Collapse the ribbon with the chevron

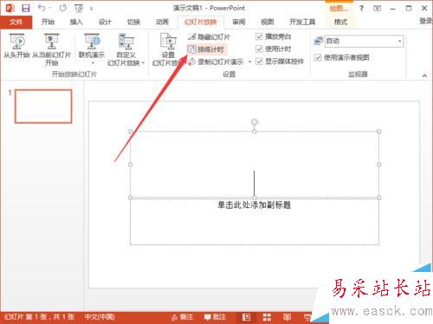424,75
